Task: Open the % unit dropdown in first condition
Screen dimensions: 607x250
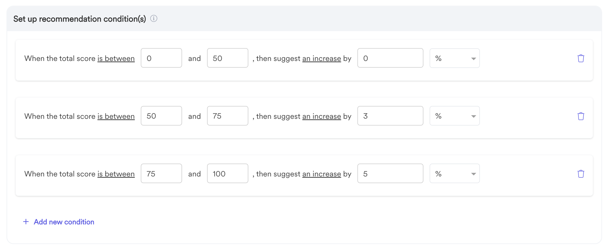Action: (455, 58)
